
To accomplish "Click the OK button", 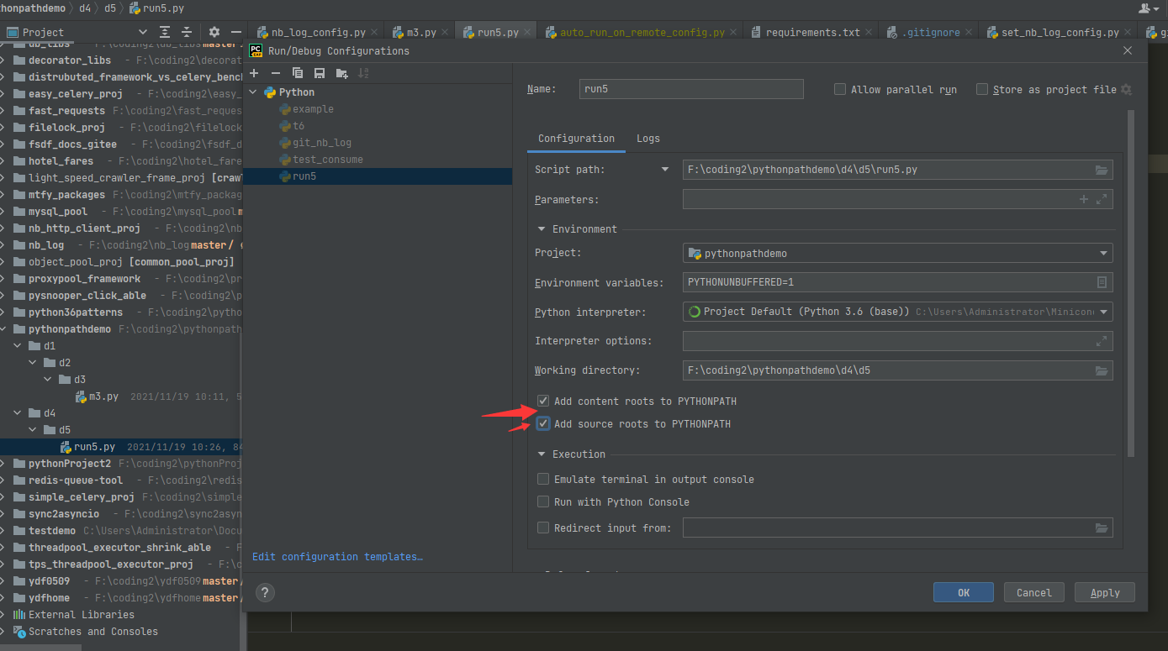I will pos(964,592).
